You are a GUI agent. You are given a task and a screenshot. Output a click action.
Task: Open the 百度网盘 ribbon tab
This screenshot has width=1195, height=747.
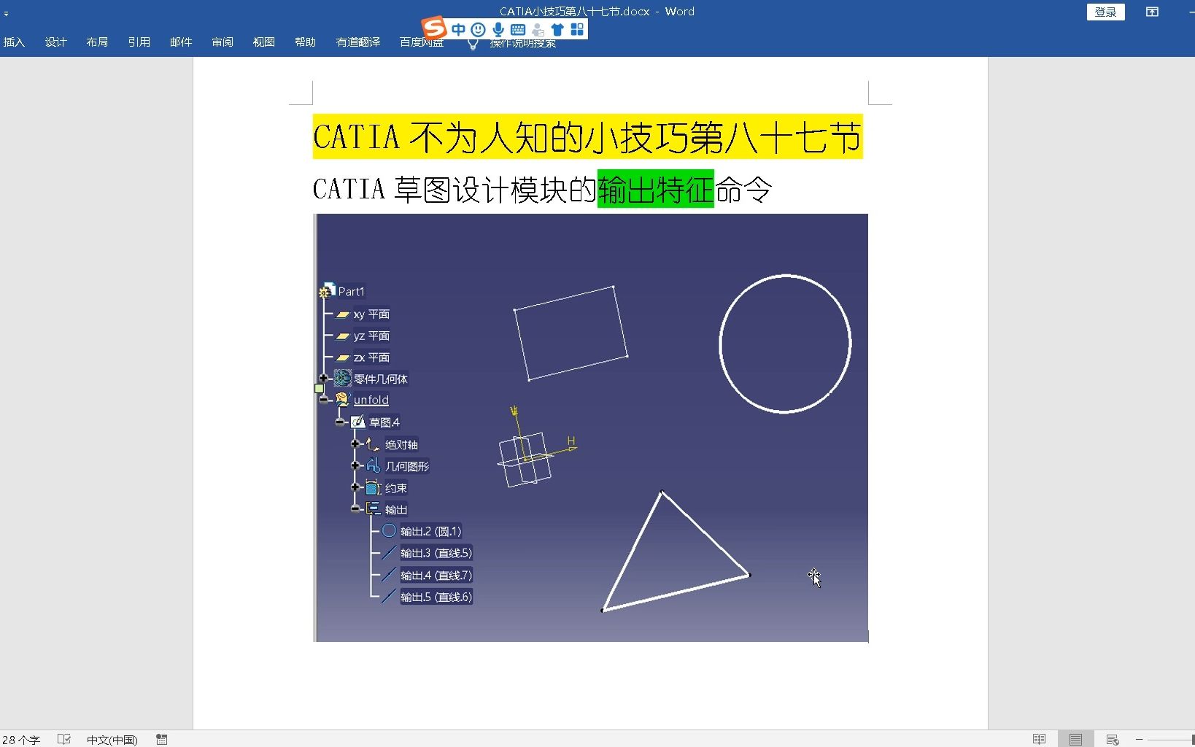422,42
